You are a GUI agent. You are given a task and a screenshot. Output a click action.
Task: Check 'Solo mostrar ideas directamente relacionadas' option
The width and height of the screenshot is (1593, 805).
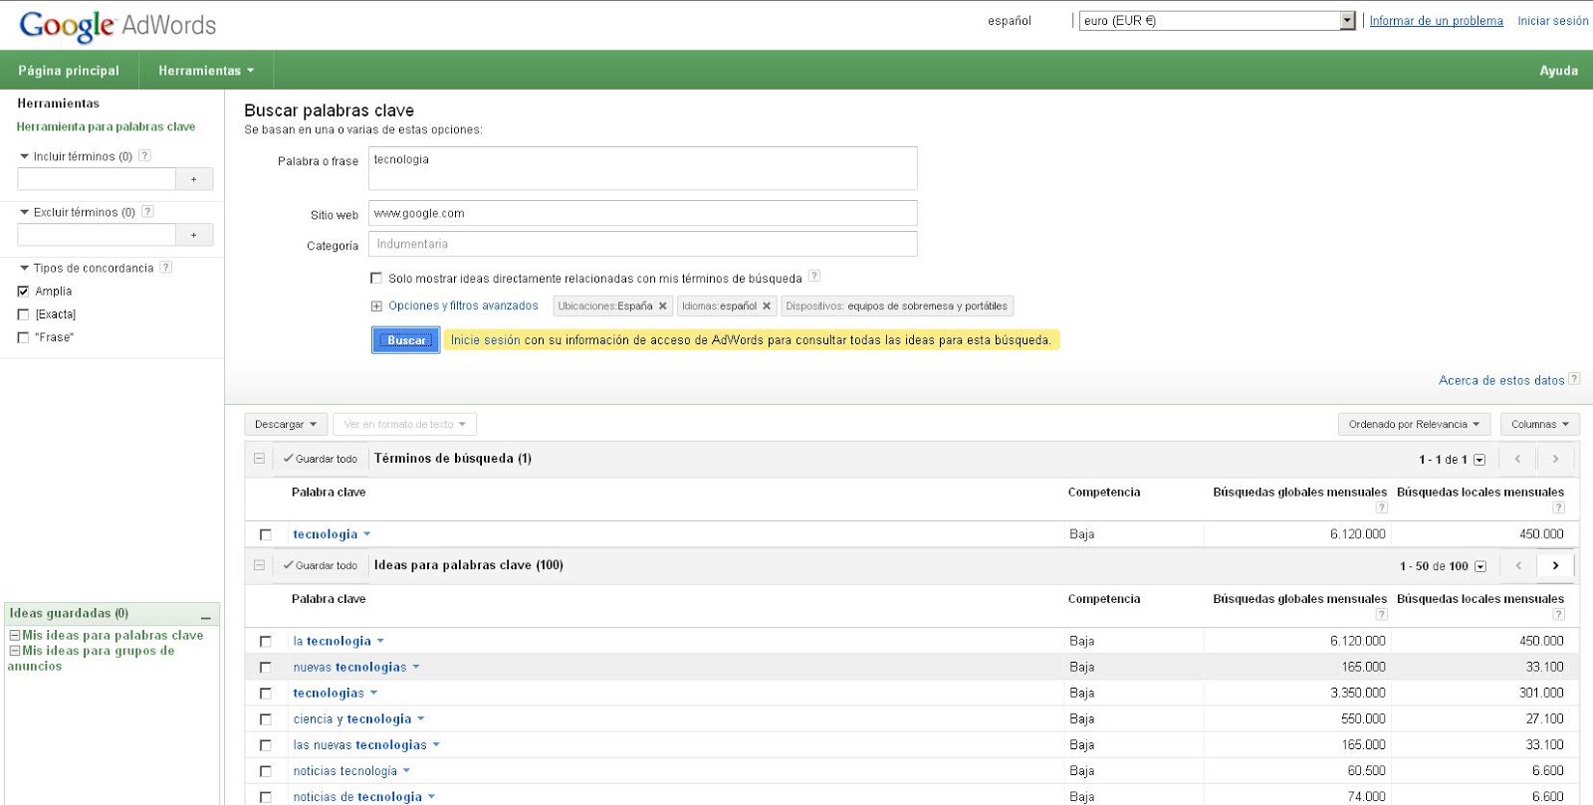coord(376,279)
